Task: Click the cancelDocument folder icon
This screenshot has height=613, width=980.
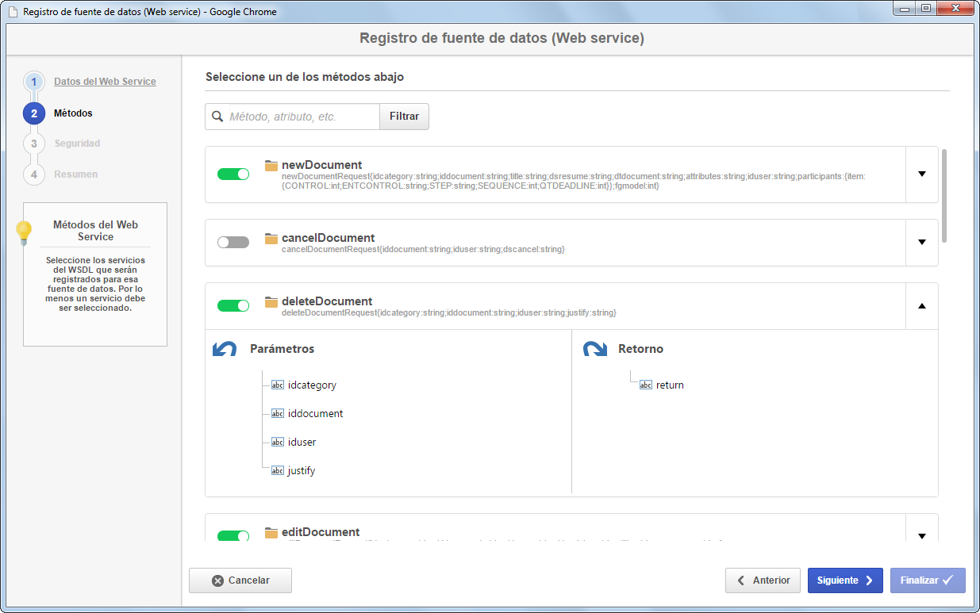Action: (x=271, y=239)
